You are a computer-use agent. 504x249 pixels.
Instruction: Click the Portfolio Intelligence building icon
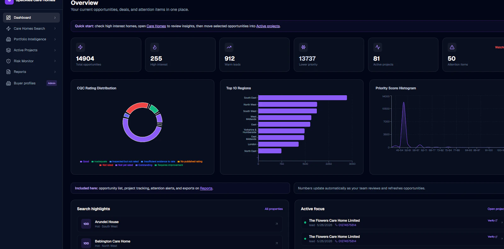coord(9,39)
